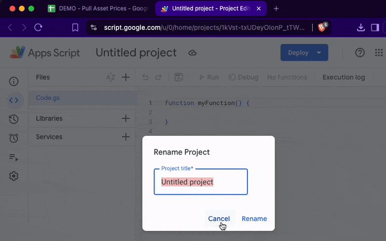The height and width of the screenshot is (241, 386).
Task: Open the Execution log button
Action: click(344, 77)
